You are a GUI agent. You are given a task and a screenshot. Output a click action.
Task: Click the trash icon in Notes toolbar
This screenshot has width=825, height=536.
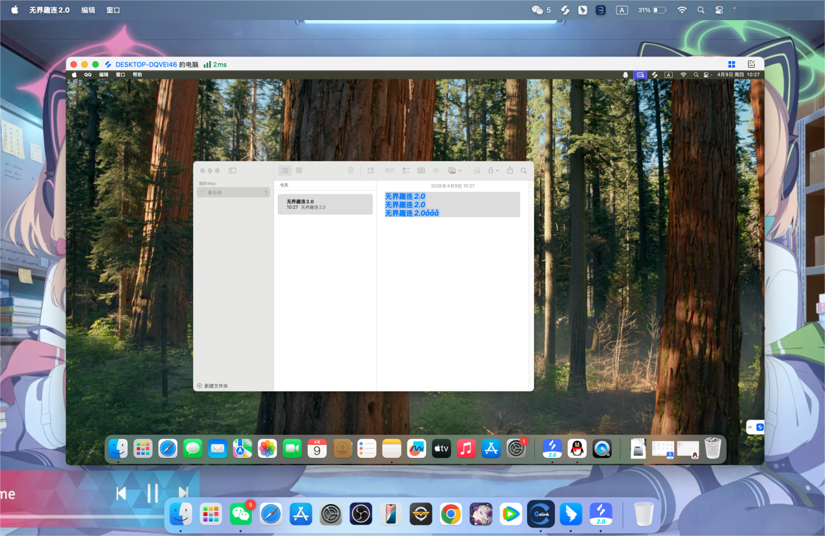click(x=351, y=170)
